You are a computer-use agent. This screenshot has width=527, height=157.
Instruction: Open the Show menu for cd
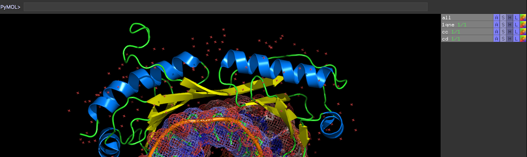click(x=503, y=38)
